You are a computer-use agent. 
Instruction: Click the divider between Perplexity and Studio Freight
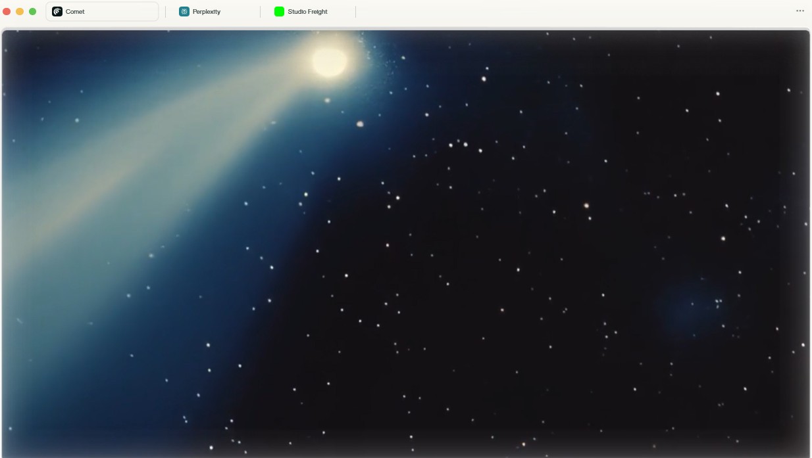click(260, 12)
